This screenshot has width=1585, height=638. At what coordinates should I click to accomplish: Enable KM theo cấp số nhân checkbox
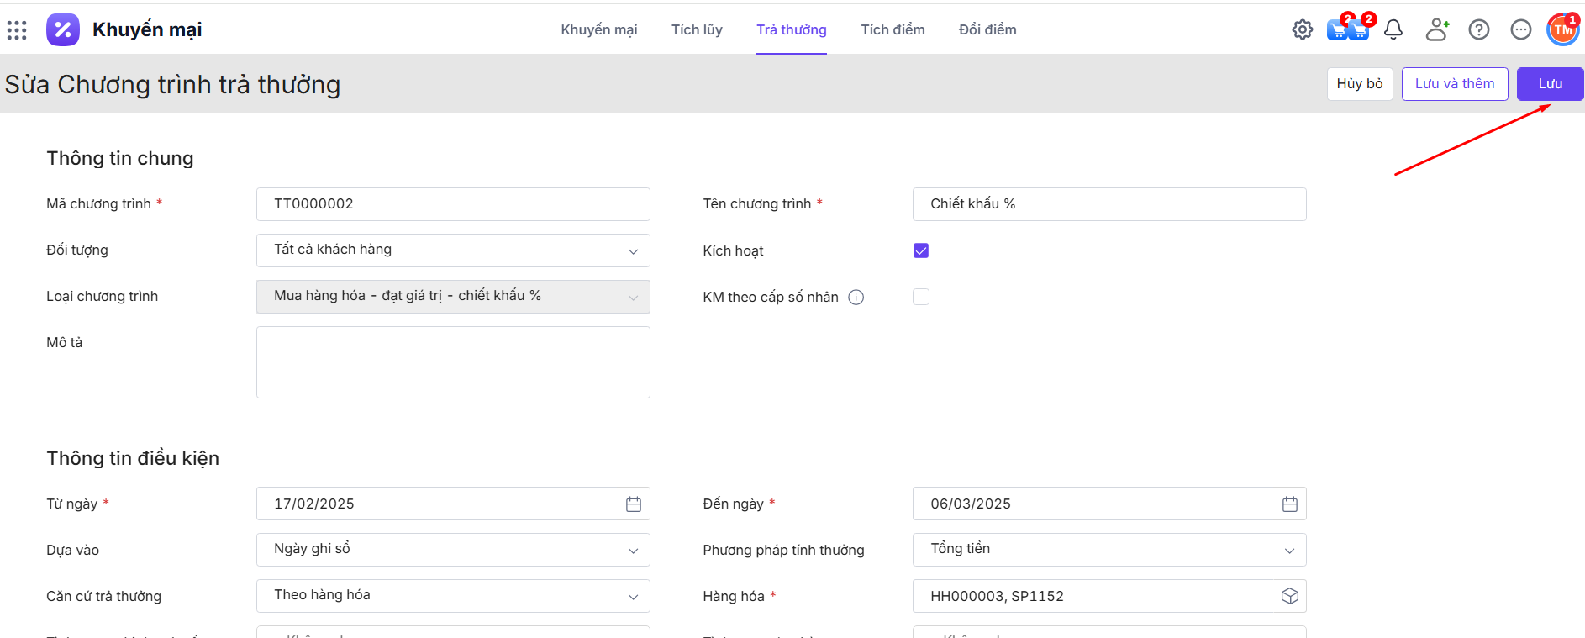pos(921,297)
